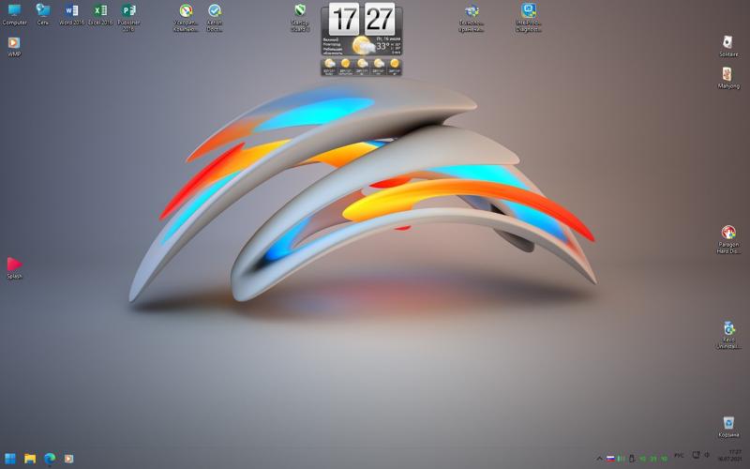The image size is (750, 469).
Task: Click the network monitor tray icon
Action: pyautogui.click(x=696, y=455)
